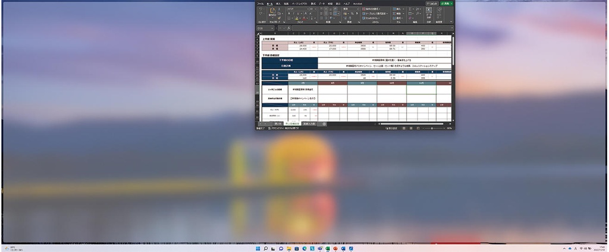
Task: Click the Sort and Filter icon
Action: [x=417, y=9]
